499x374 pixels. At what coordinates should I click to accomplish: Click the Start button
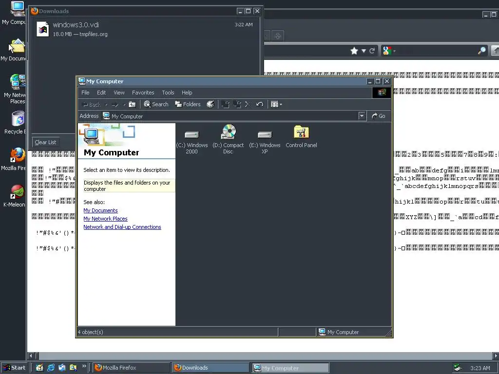point(14,368)
